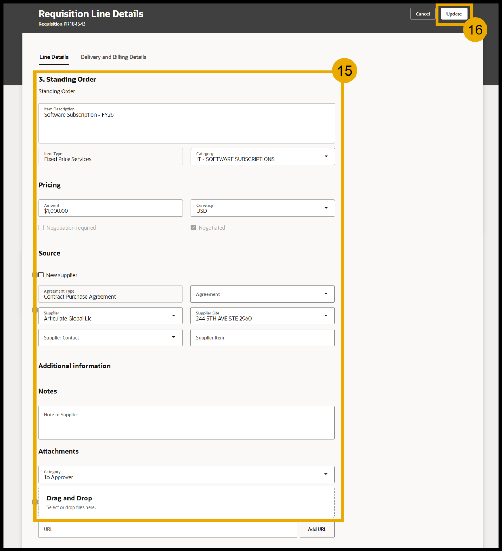Click the Requisition Line Details title
This screenshot has height=551, width=502.
point(91,14)
